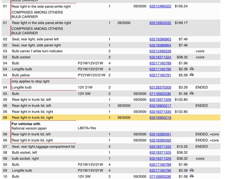Open part 63217160791 for yellow bulb
239x179 pixels.
click(x=160, y=75)
